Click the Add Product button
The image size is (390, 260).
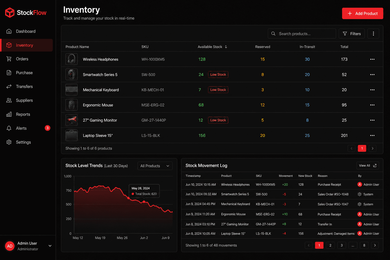pyautogui.click(x=363, y=13)
